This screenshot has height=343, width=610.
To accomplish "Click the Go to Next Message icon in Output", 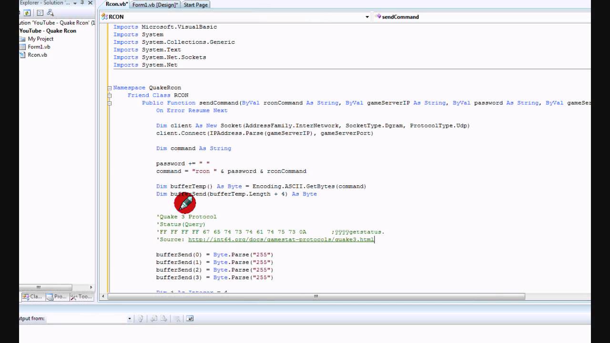I will click(163, 319).
